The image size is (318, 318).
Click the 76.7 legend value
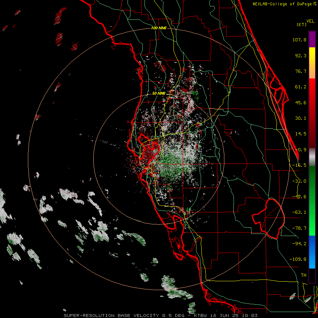pyautogui.click(x=301, y=71)
